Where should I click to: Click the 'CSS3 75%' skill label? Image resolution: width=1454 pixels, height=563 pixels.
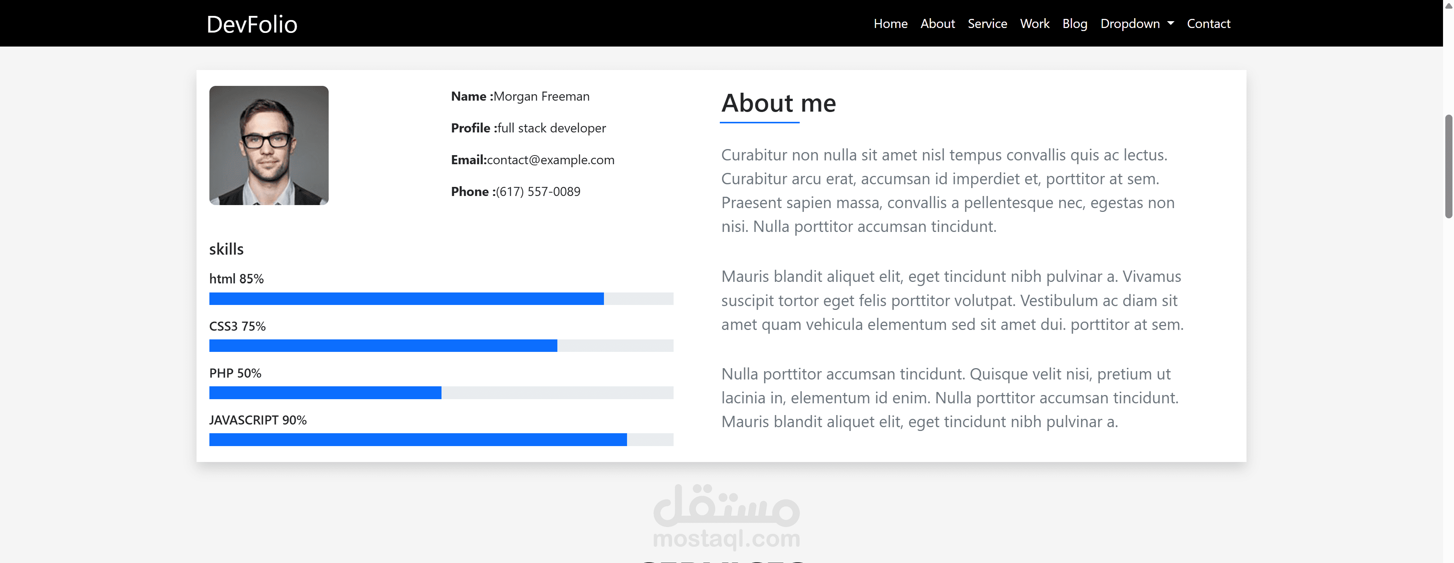(x=237, y=326)
